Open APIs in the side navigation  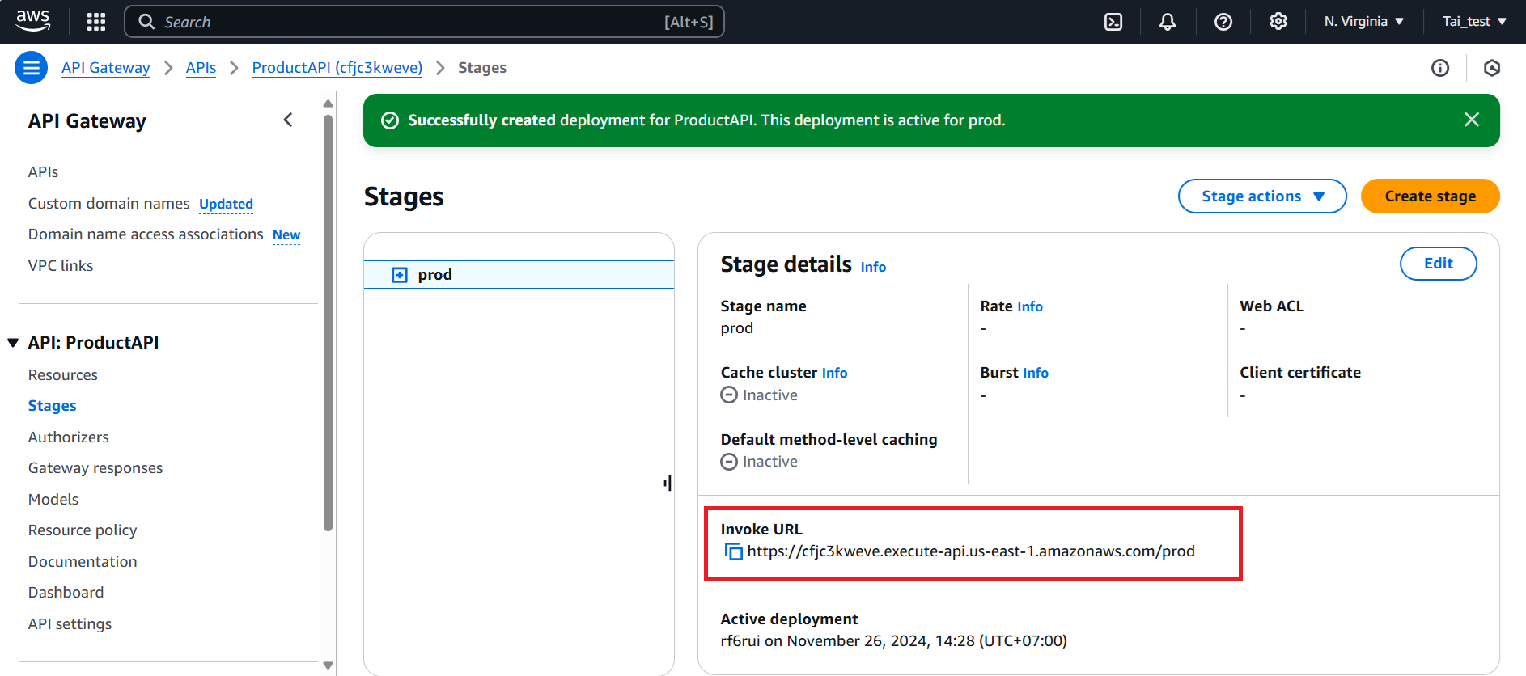click(x=44, y=172)
